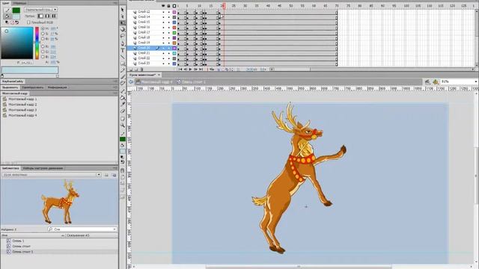Toggle the loop playback button
Viewport: 479px width, 269px height.
[x=211, y=69]
